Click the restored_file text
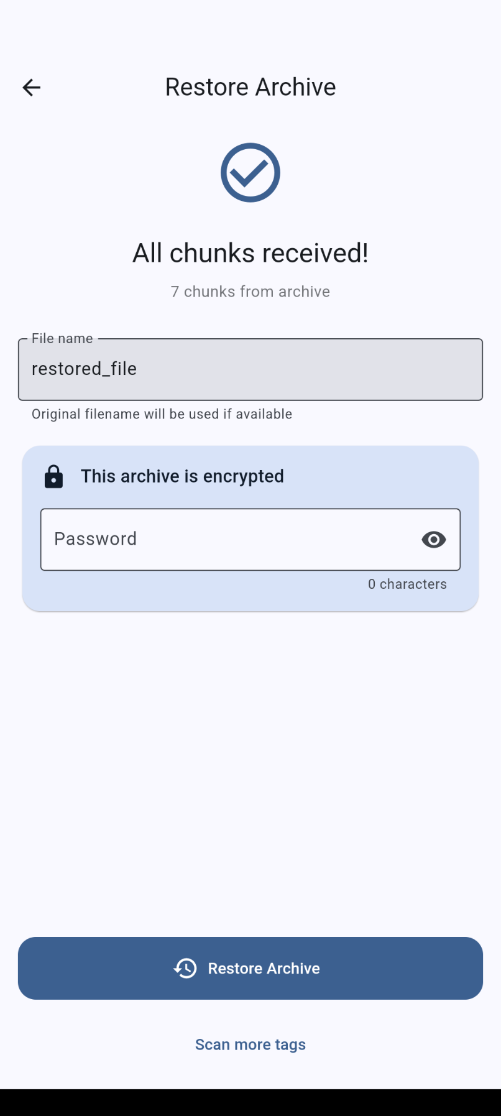 tap(85, 369)
